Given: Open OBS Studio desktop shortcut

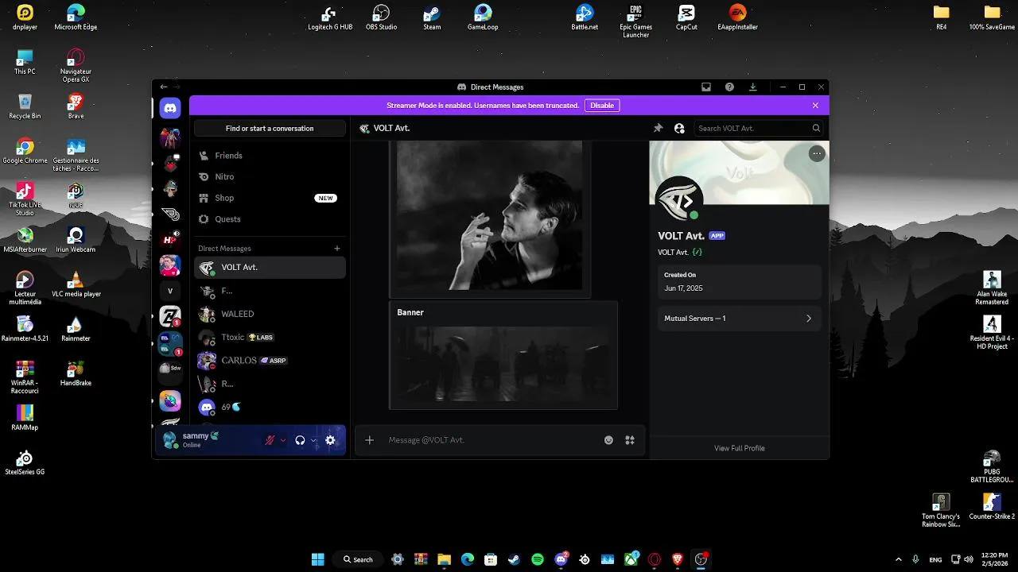Looking at the screenshot, I should [x=381, y=17].
